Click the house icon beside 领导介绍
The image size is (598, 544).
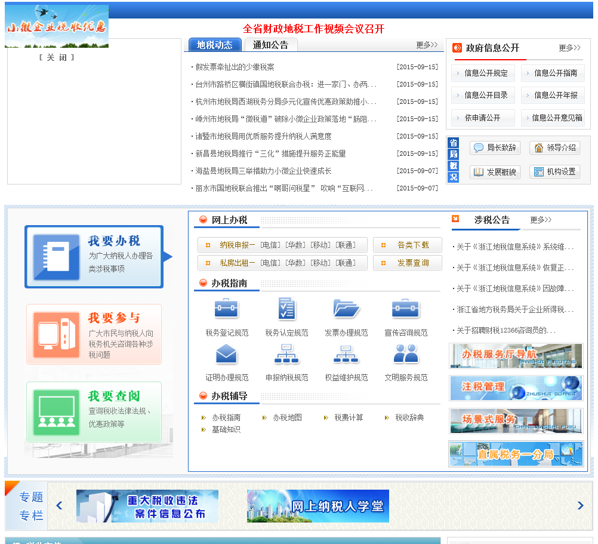538,147
